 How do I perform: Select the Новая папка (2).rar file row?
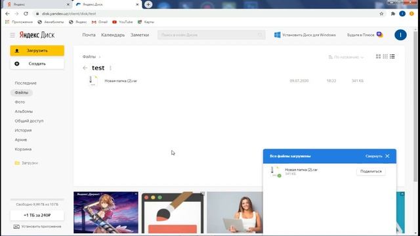239,81
